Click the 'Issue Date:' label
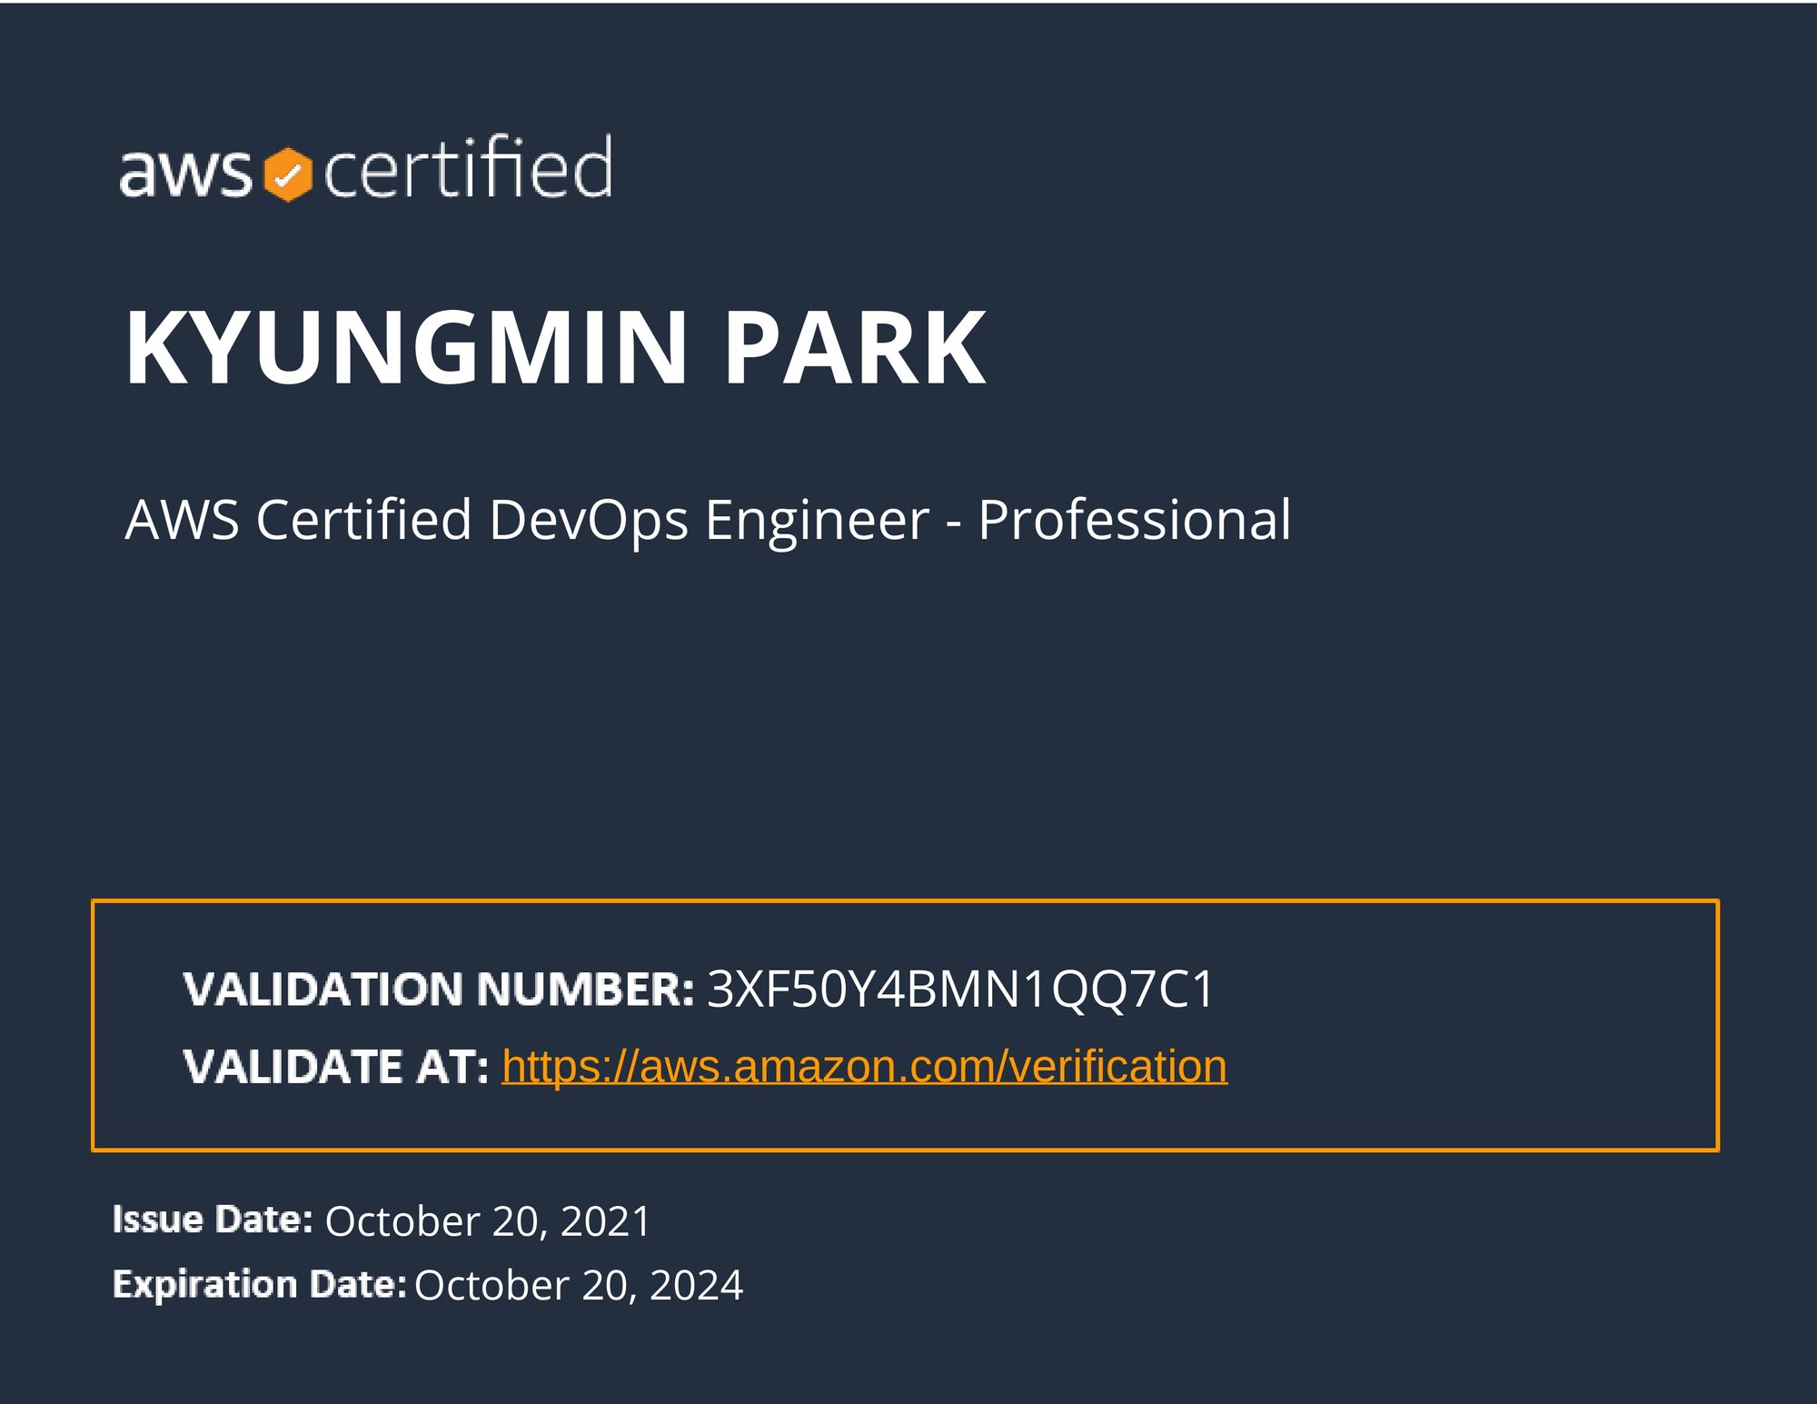This screenshot has width=1817, height=1404. tap(213, 1220)
